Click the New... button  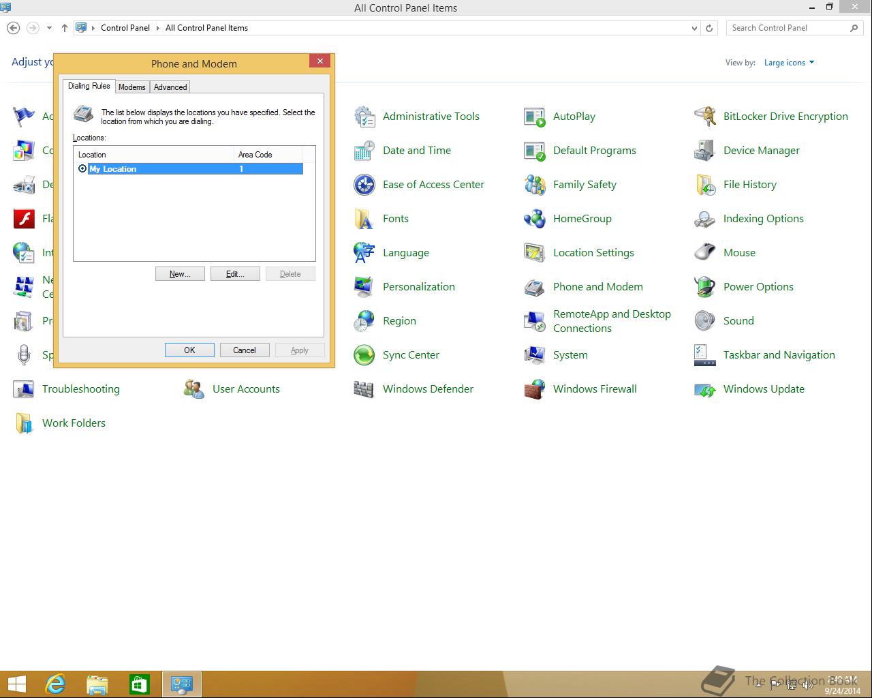coord(180,274)
